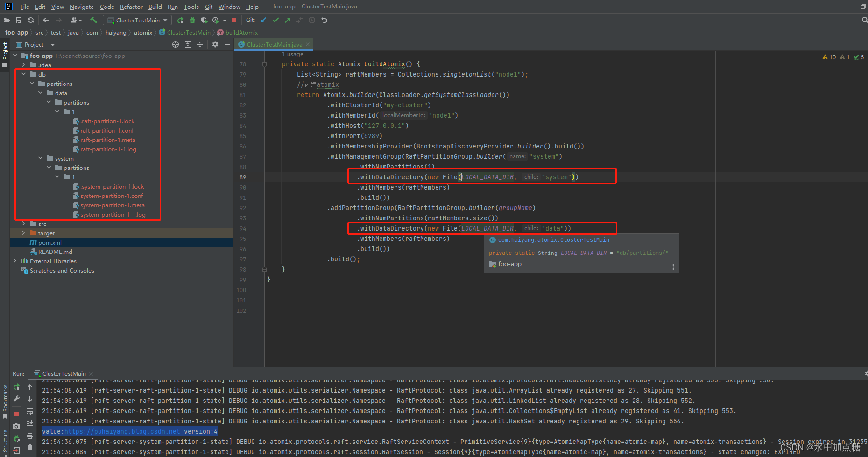
Task: Run with coverage using the shield icon
Action: [x=204, y=20]
